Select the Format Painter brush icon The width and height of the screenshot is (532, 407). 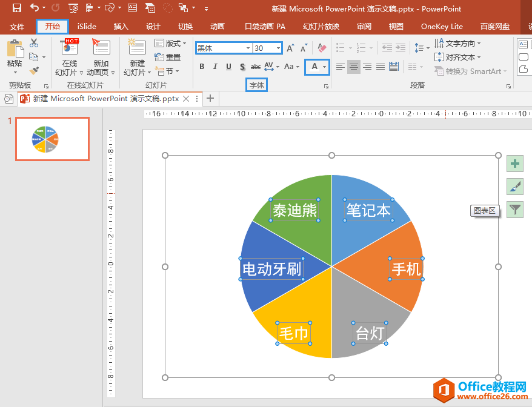pos(34,71)
